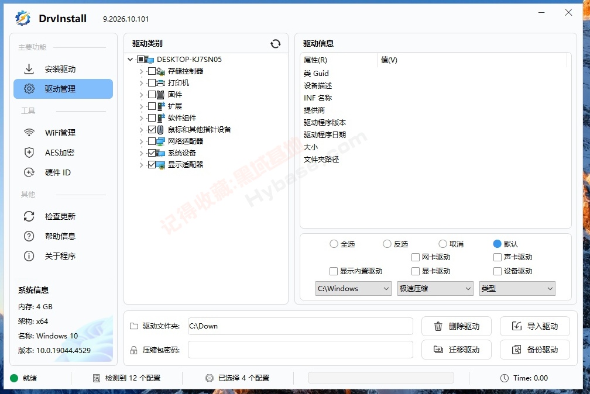Enable the 网卡驱动 checkbox
The height and width of the screenshot is (394, 590).
[x=416, y=257]
